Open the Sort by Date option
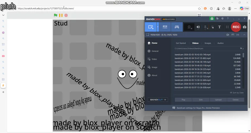This screenshot has width=251, height=133. [x=237, y=93]
